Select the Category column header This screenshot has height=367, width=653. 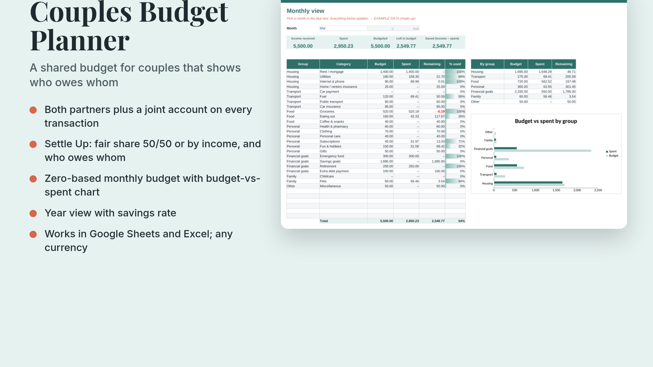point(343,64)
